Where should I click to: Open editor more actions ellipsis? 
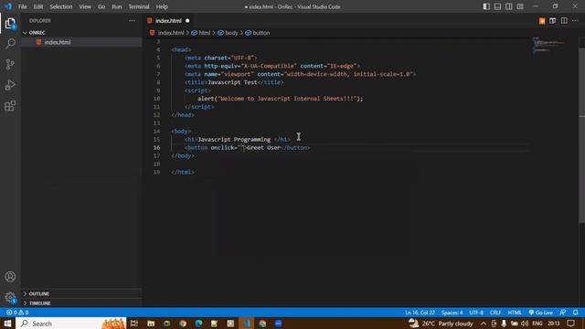point(575,21)
